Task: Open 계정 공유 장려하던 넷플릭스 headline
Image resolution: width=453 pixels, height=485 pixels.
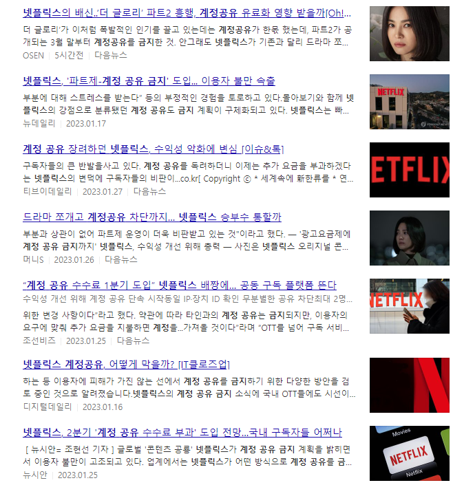Action: click(x=154, y=149)
